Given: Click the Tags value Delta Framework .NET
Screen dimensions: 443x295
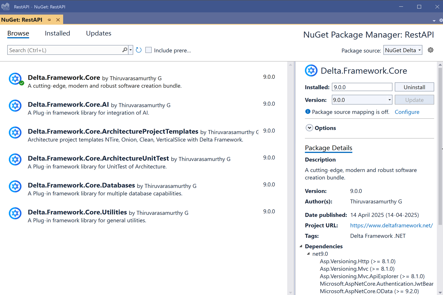Looking at the screenshot, I should tap(378, 236).
